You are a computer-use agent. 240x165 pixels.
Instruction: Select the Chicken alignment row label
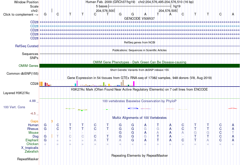(32, 144)
